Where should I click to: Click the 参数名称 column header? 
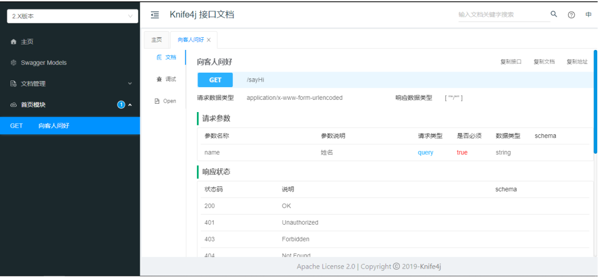tap(217, 136)
